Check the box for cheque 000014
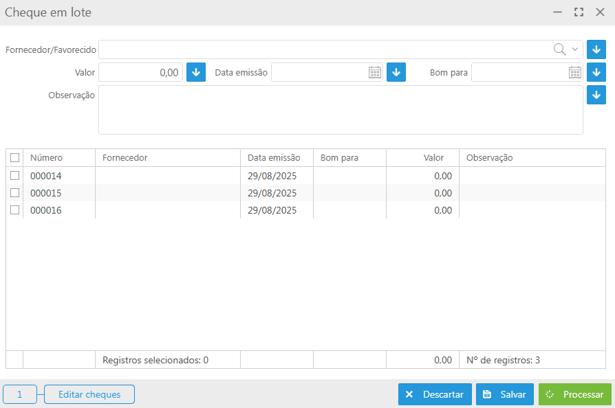This screenshot has height=408, width=615. click(15, 176)
